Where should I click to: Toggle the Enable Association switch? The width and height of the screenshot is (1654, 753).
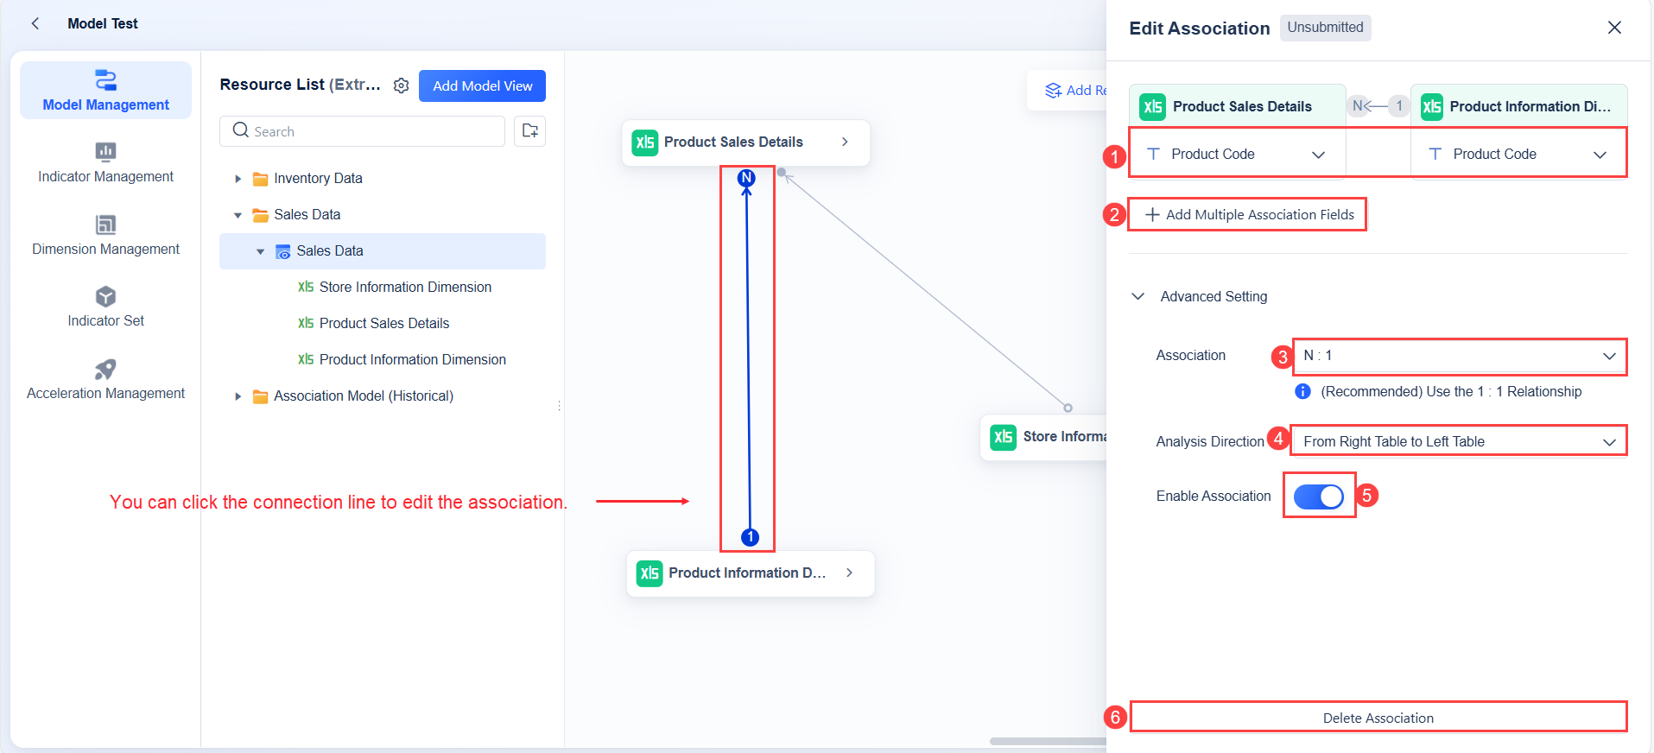coord(1319,497)
